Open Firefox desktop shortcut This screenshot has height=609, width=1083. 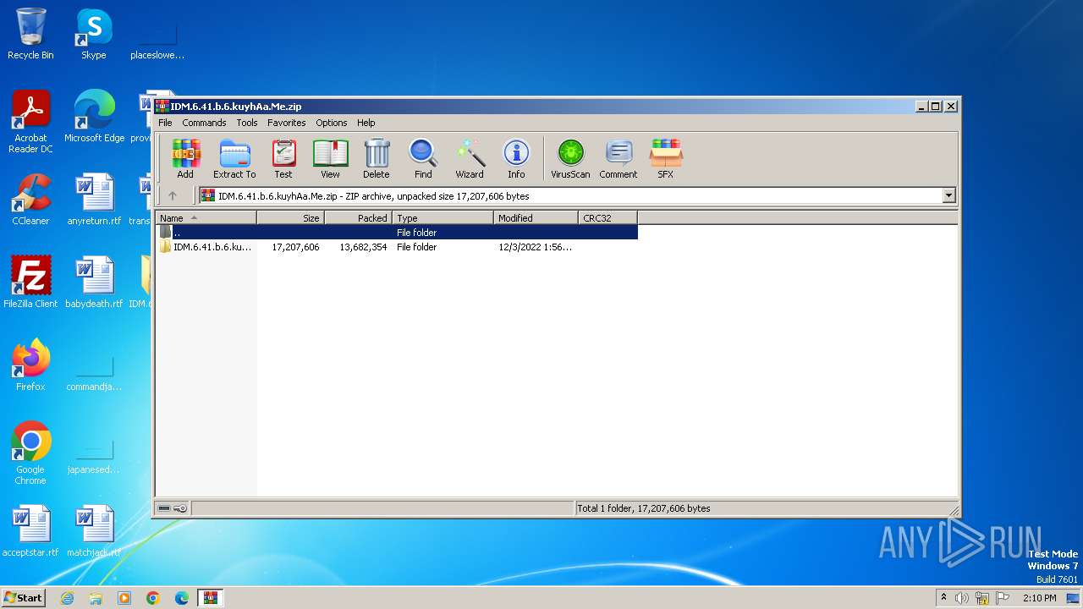30,365
